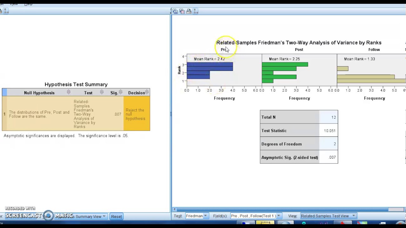
Task: Click the Hypothesis Test Summary title
Action: (76, 85)
